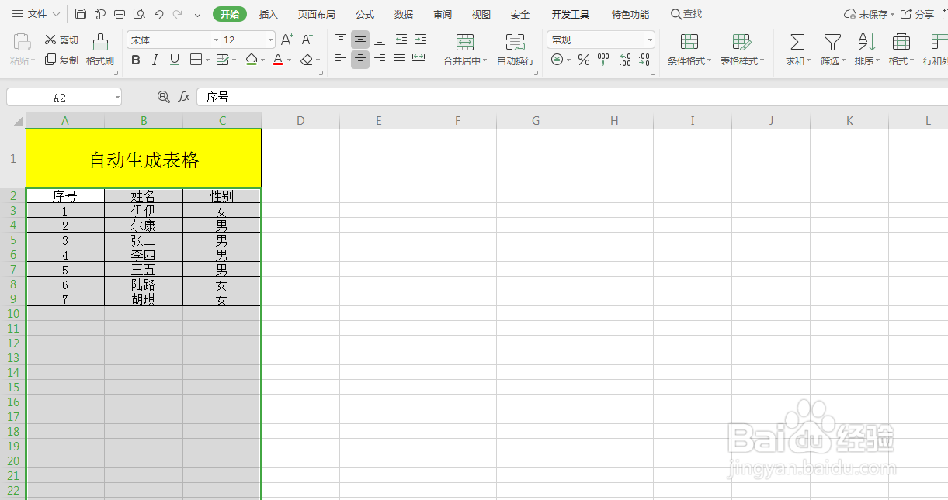The image size is (948, 500).
Task: Click the Share (分享) button
Action: (x=918, y=14)
